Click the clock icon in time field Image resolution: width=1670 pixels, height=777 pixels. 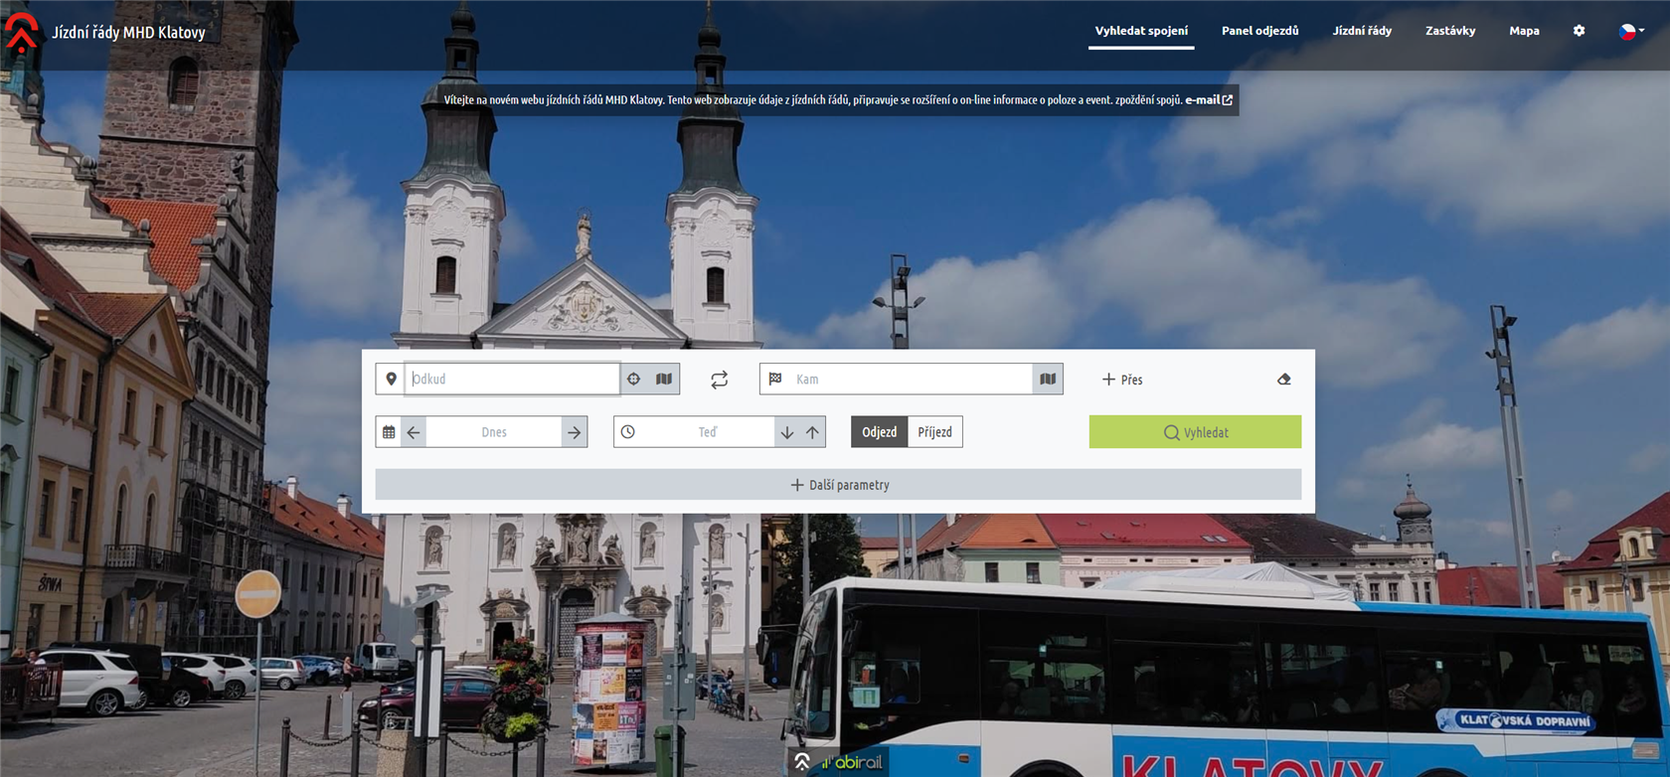click(628, 432)
